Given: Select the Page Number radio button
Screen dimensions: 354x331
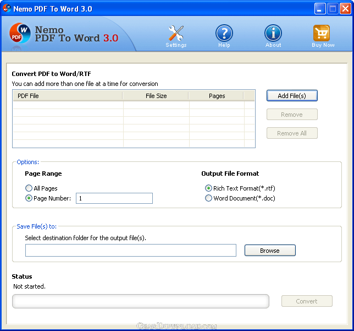Looking at the screenshot, I should 29,198.
